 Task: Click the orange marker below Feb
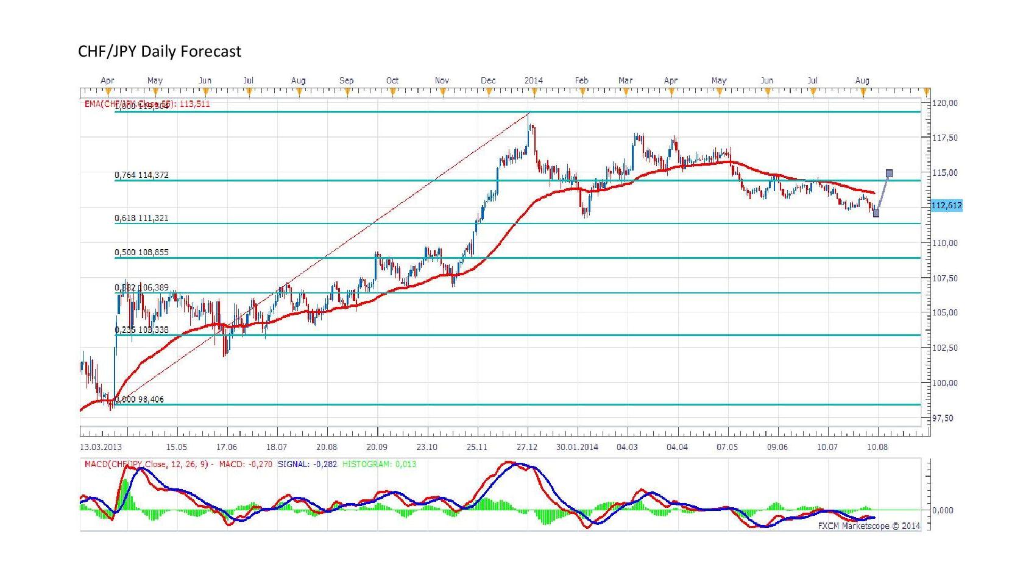(x=582, y=92)
